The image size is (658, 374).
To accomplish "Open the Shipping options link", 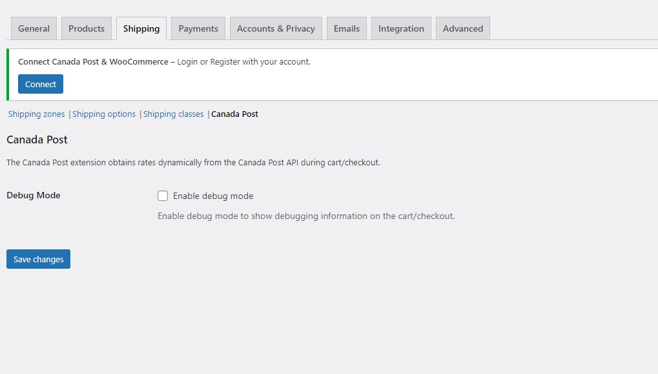I will pyautogui.click(x=104, y=114).
